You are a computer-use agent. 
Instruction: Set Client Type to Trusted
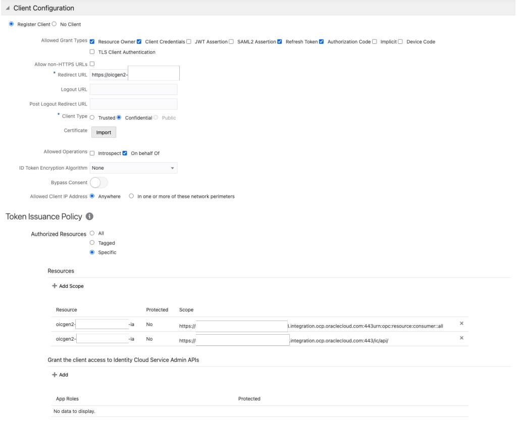point(93,118)
